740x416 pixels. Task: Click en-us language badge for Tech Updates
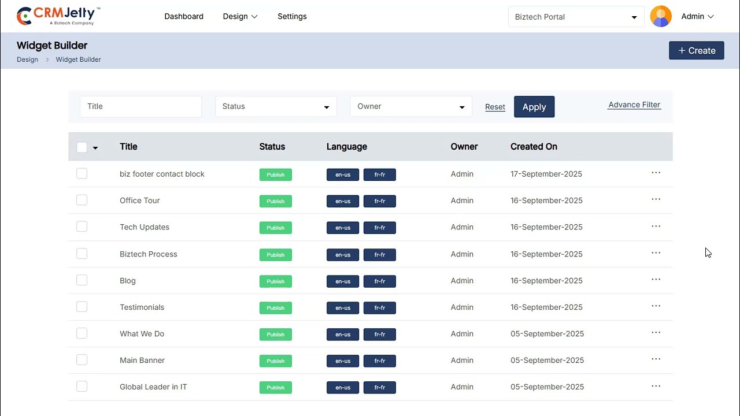pyautogui.click(x=343, y=228)
